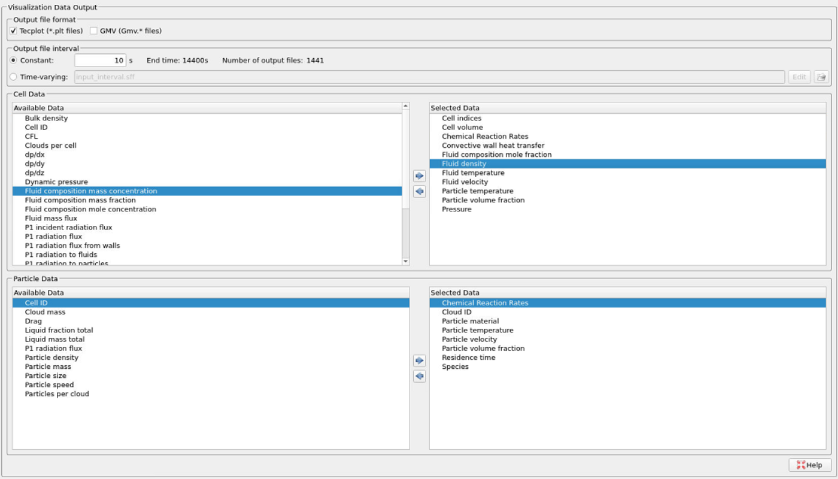838x479 pixels.
Task: Click the Particle Data remove left-arrow icon
Action: (x=419, y=376)
